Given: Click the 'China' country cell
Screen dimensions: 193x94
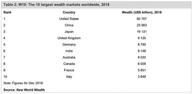Looking at the screenshot, I should click(x=69, y=25).
